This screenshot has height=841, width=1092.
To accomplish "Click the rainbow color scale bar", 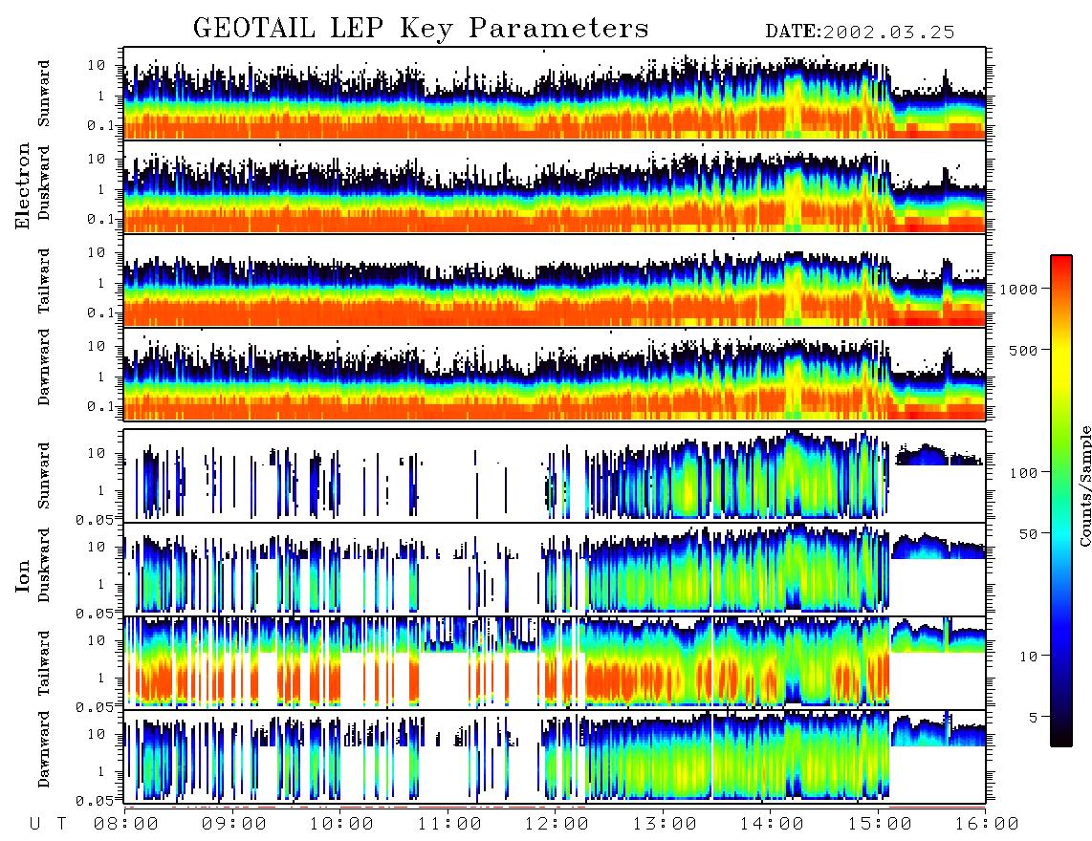I will point(1061,501).
